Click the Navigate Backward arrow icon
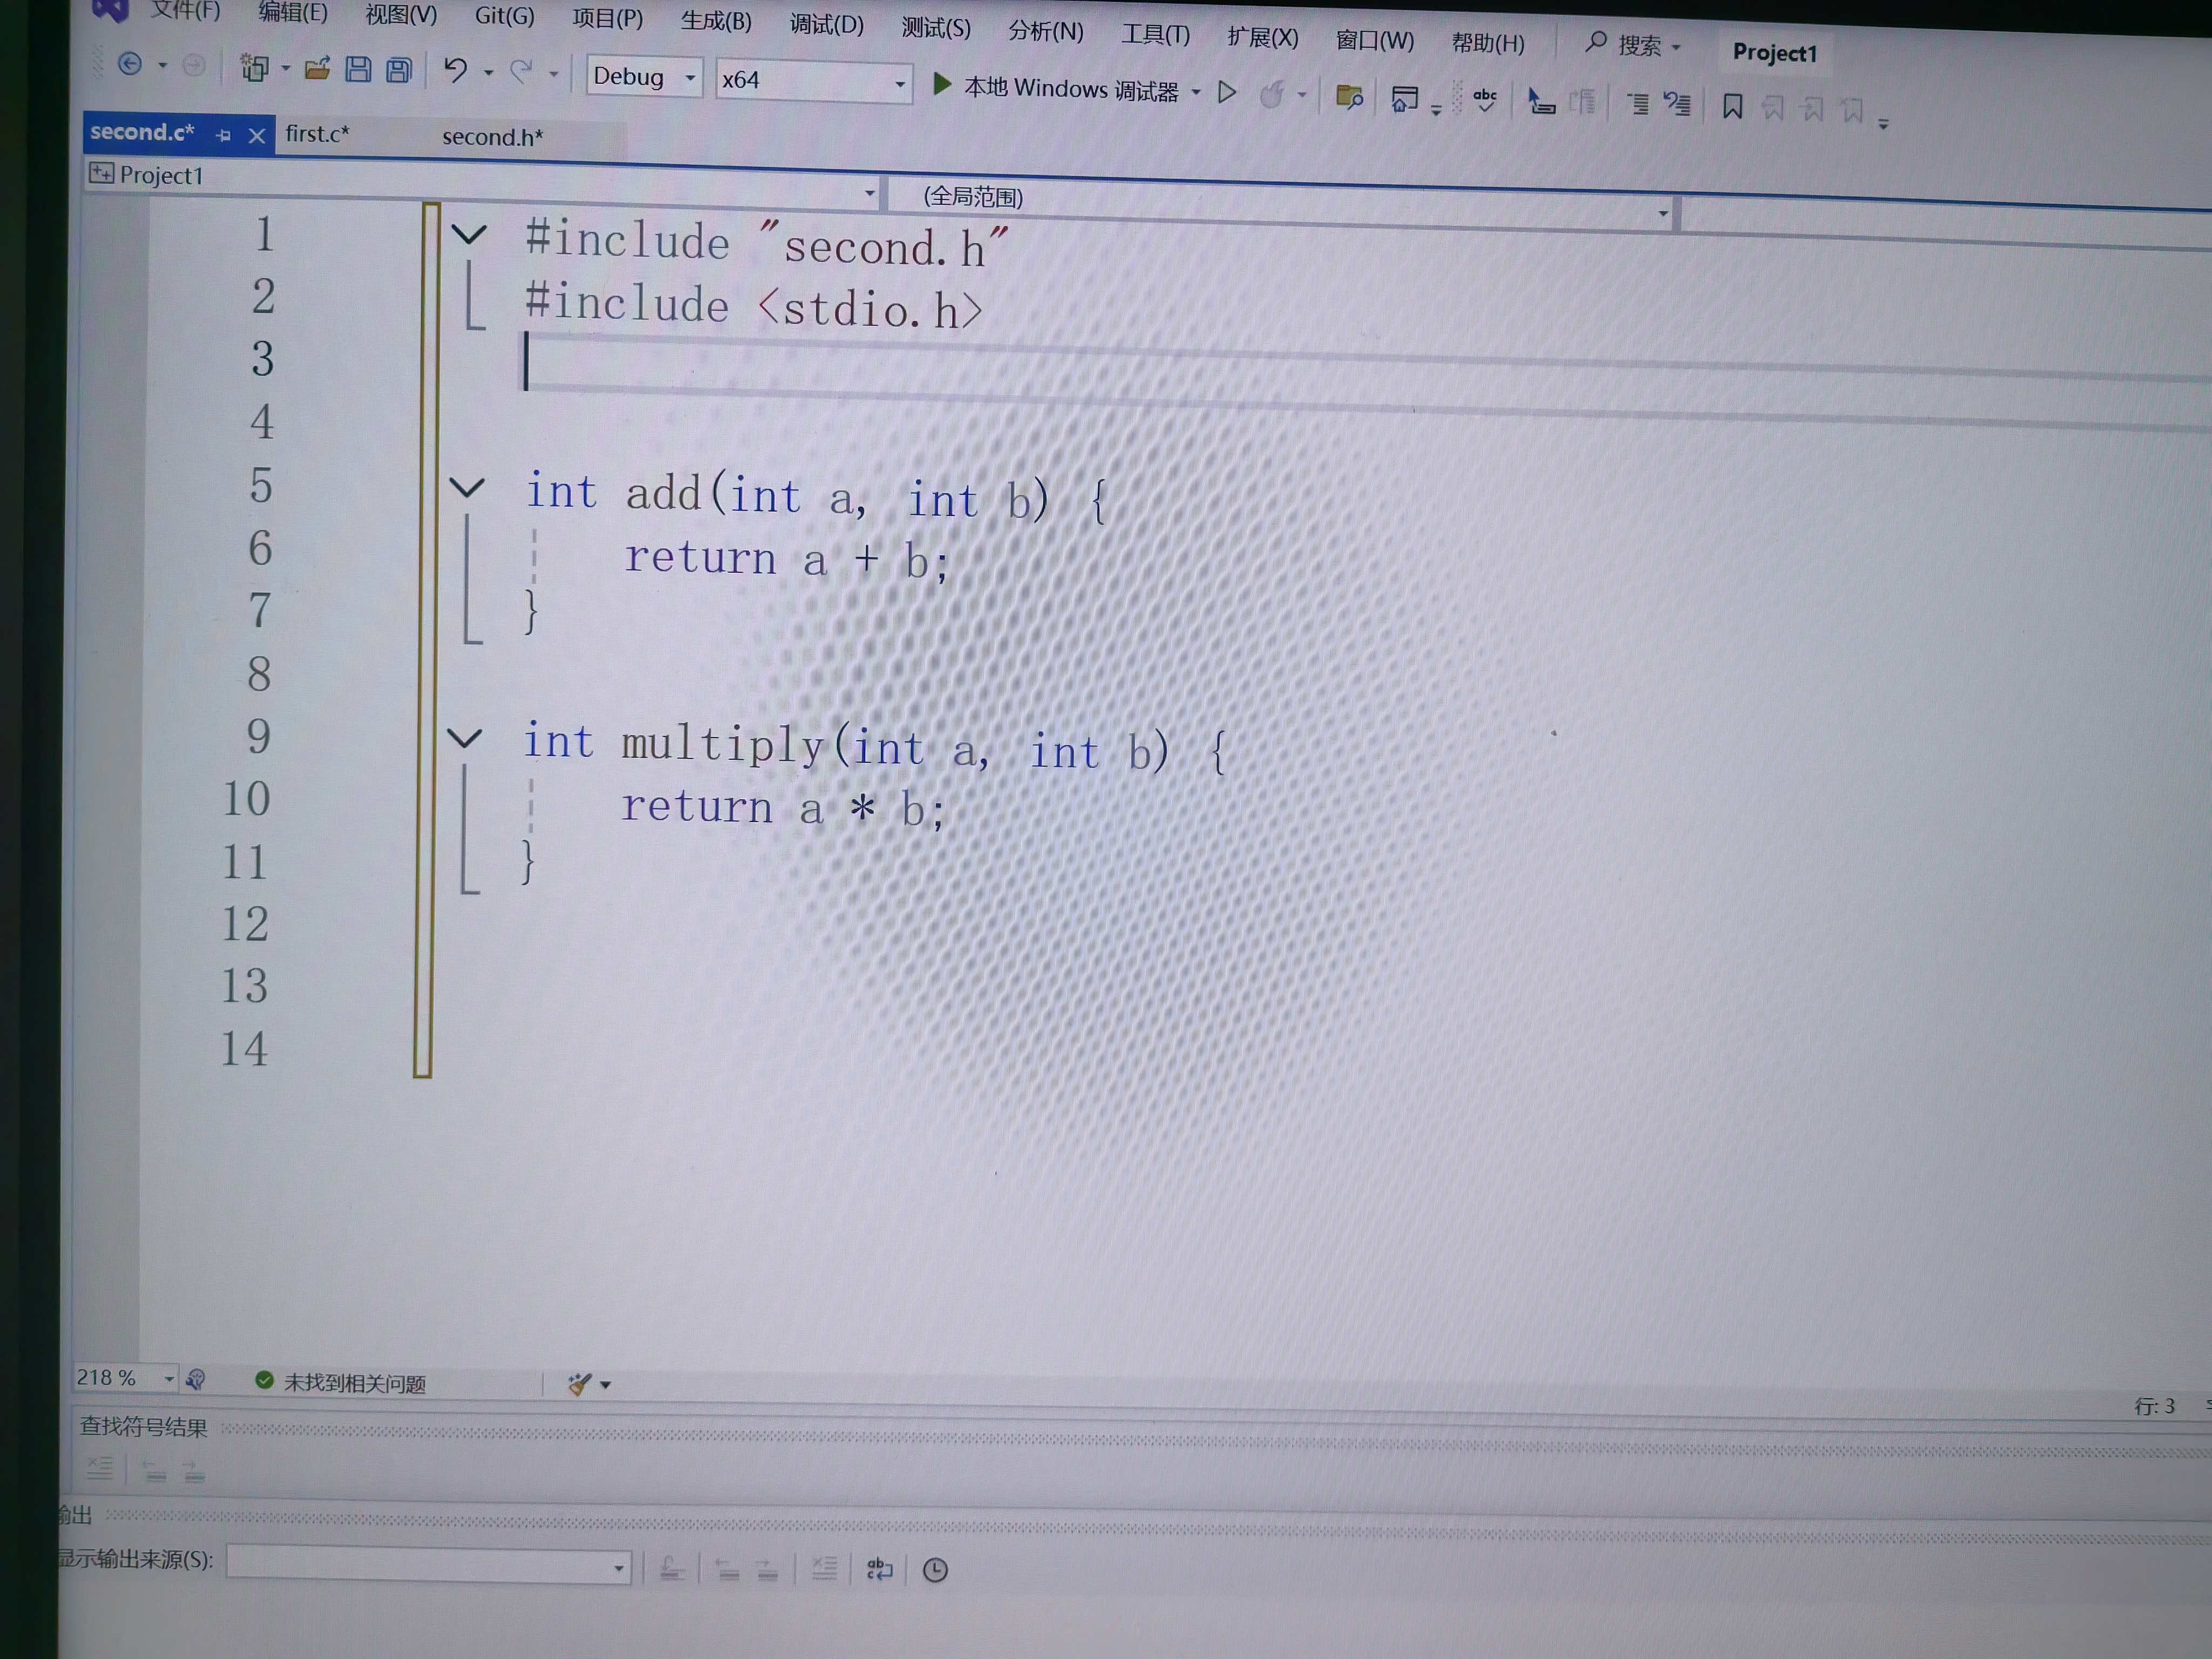This screenshot has width=2212, height=1659. point(130,64)
